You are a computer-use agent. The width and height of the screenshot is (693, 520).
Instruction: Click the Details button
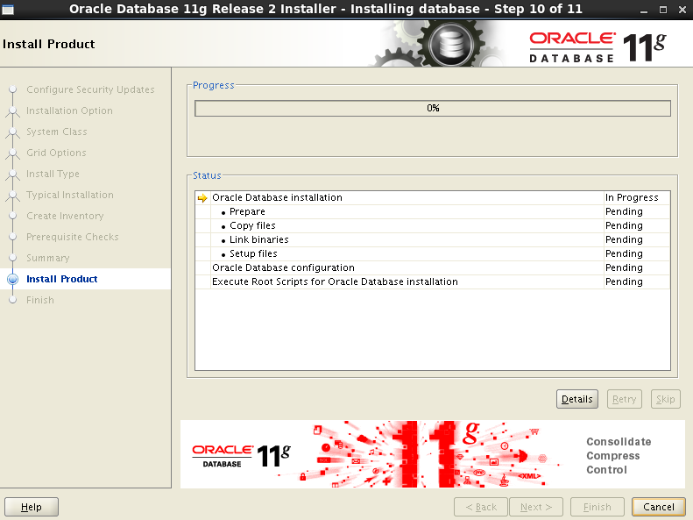click(576, 399)
